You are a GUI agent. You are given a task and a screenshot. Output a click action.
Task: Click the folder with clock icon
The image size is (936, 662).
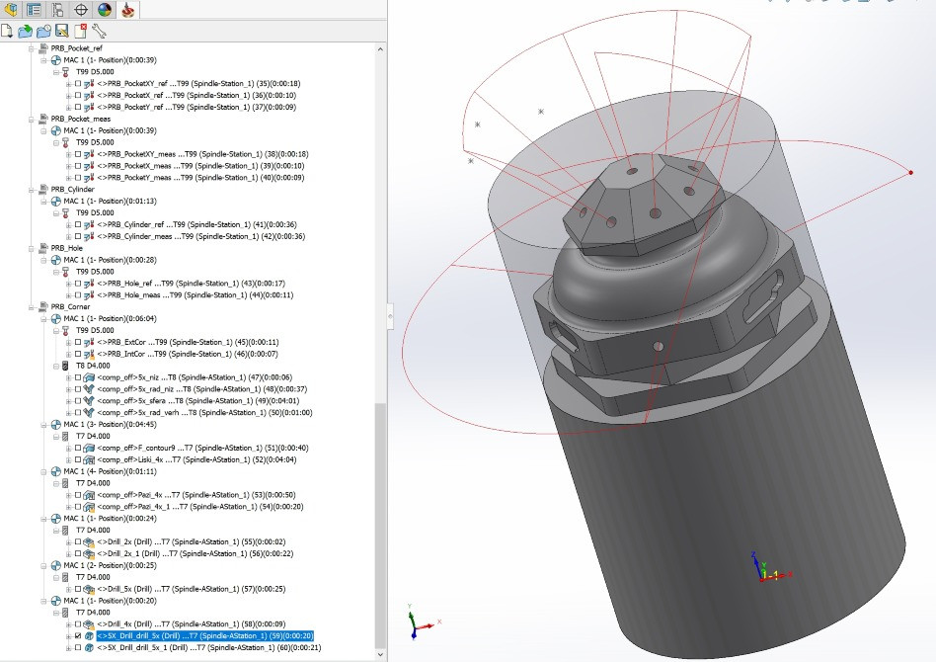coord(43,32)
